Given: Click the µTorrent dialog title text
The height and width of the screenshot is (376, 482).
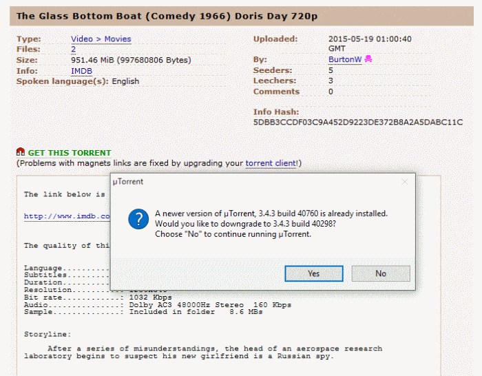Looking at the screenshot, I should [128, 182].
